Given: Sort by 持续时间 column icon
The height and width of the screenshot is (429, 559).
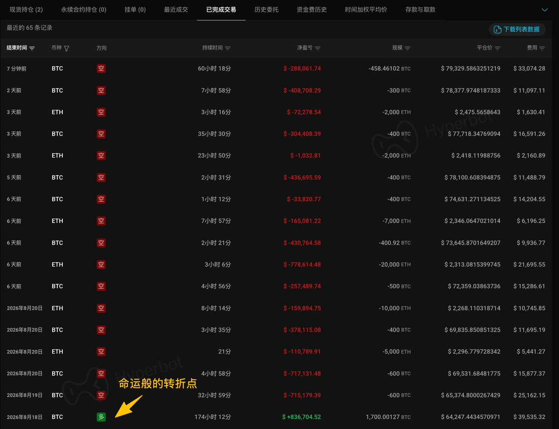Looking at the screenshot, I should [228, 48].
